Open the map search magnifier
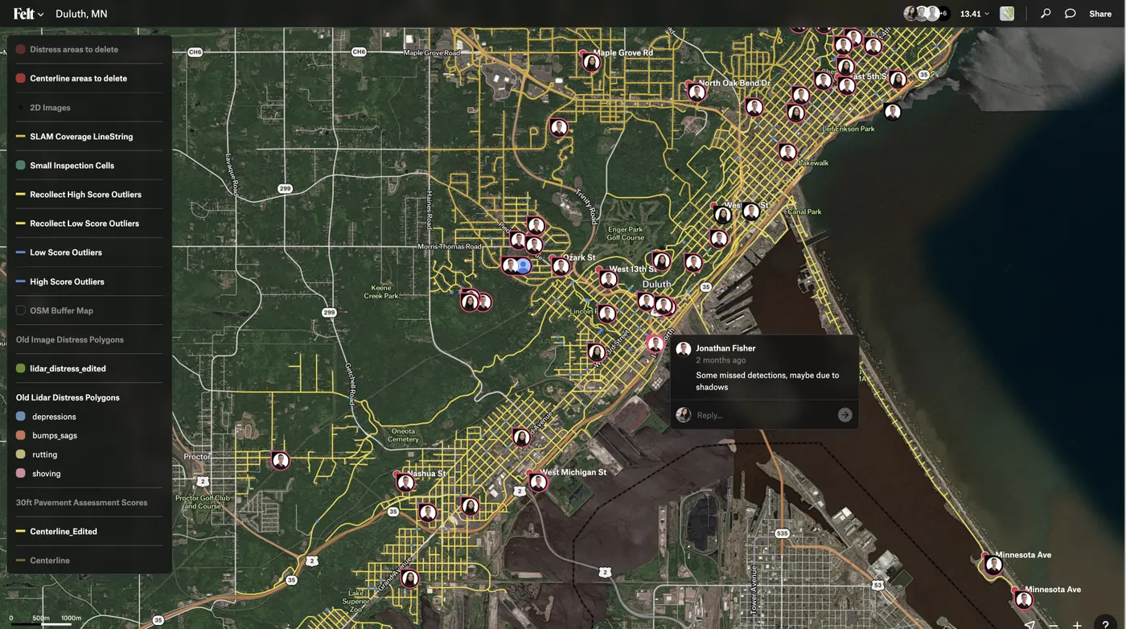This screenshot has height=629, width=1126. click(x=1046, y=14)
